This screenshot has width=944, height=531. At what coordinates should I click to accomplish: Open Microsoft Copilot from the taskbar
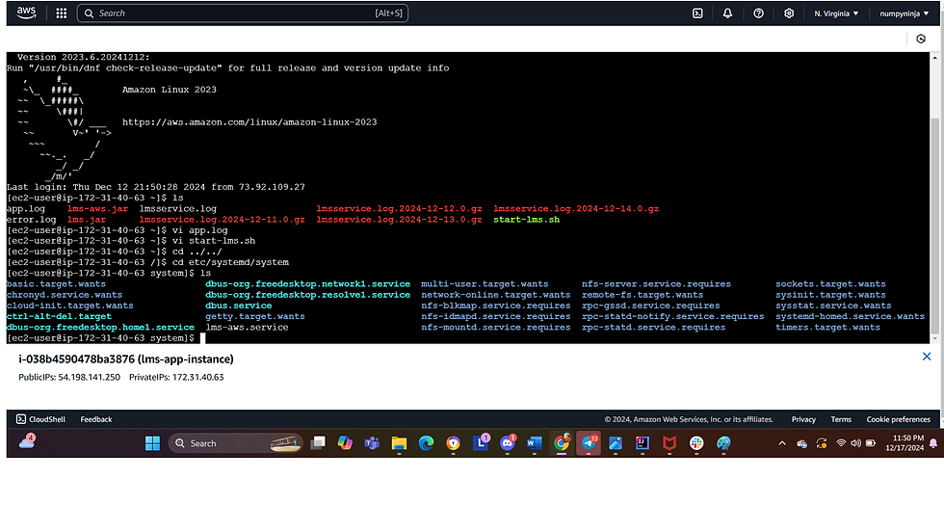click(x=345, y=443)
